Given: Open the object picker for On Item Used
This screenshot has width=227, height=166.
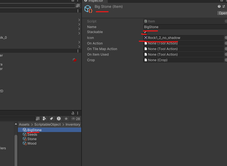Looking at the screenshot, I should tap(226, 54).
